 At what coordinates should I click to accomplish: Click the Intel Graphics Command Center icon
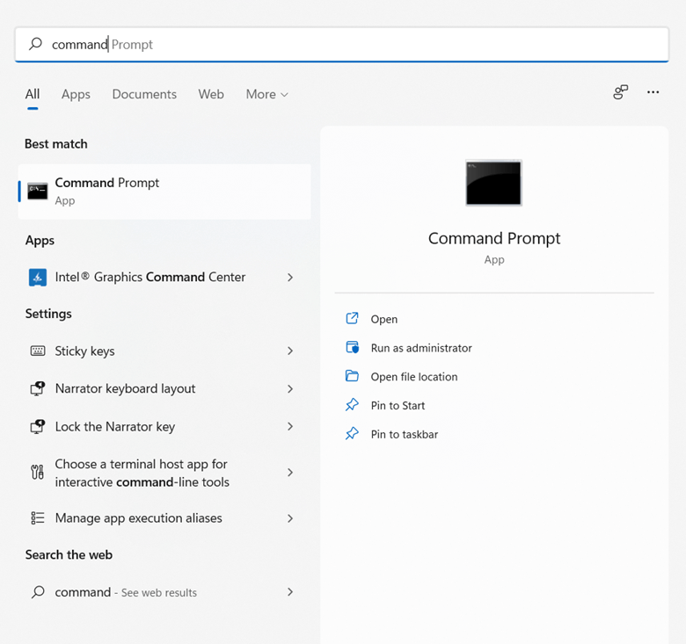coord(38,278)
